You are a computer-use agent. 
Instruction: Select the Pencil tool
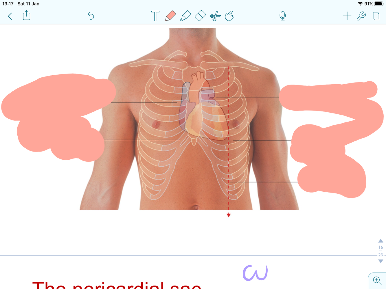coord(170,16)
